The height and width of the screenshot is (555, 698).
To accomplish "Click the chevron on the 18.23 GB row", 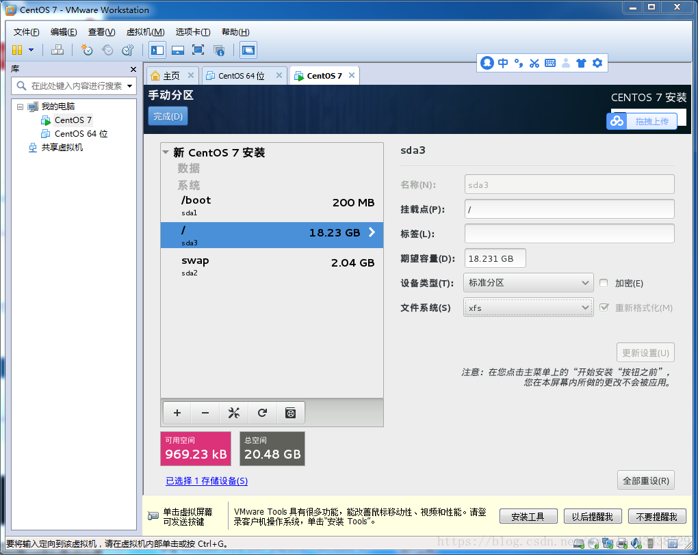I will click(x=372, y=232).
